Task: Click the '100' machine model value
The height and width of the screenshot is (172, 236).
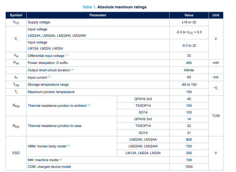Action: tap(189, 160)
